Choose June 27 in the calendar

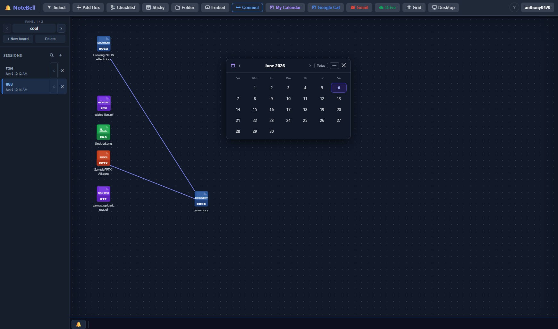click(339, 121)
